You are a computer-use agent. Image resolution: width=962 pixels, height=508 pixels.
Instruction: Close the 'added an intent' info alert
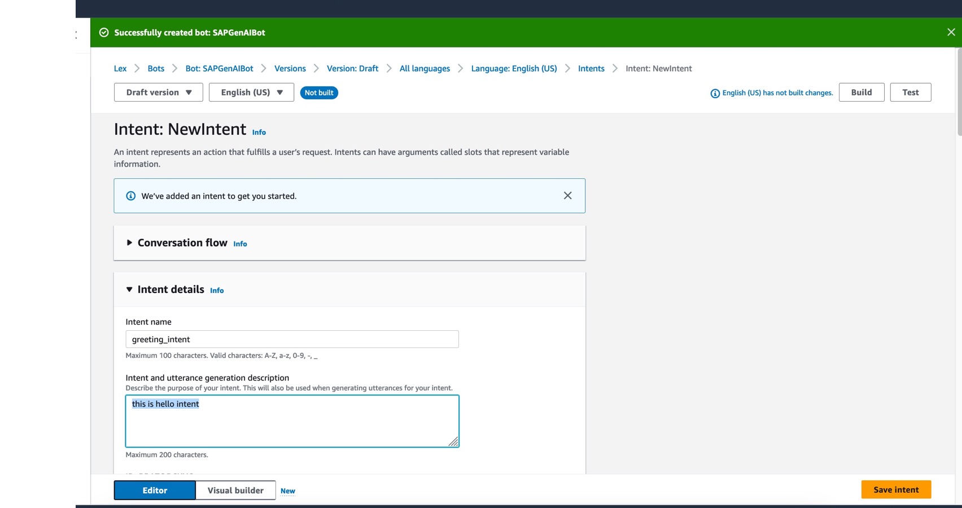567,195
